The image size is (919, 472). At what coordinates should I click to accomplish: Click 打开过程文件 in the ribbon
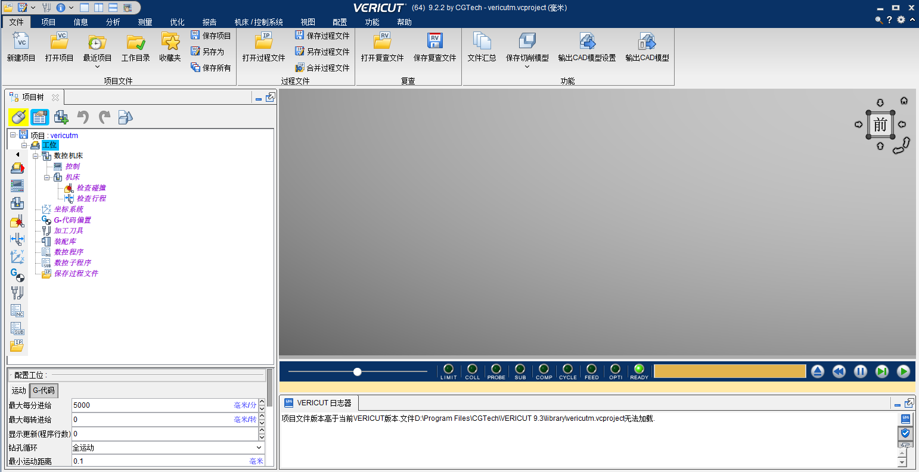263,46
